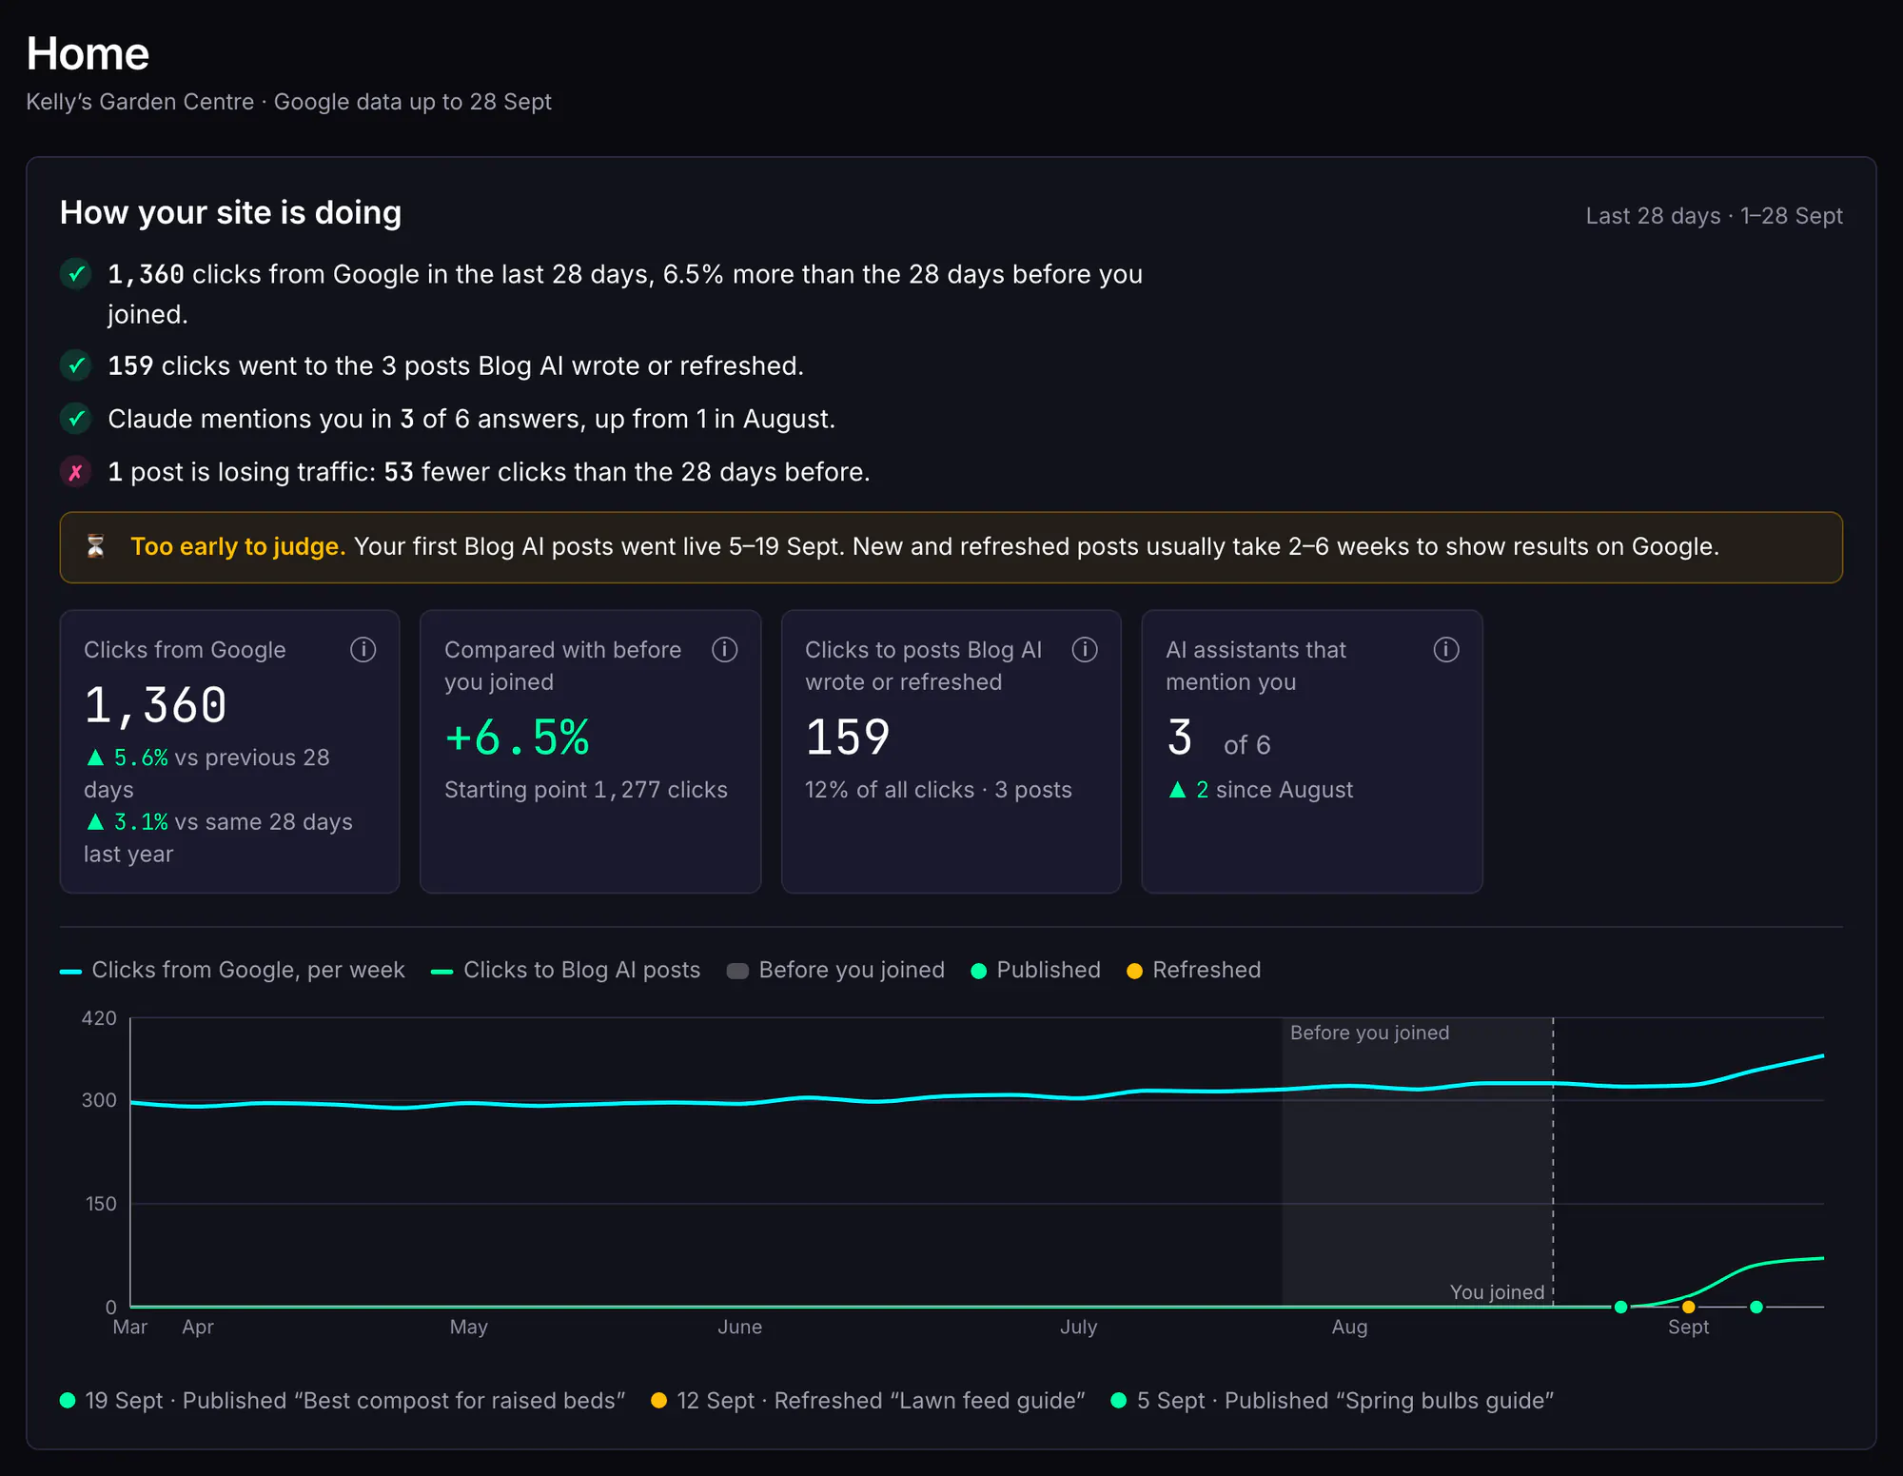This screenshot has width=1903, height=1476.
Task: Open info icon on AI assistants that mention you card
Action: coord(1445,650)
